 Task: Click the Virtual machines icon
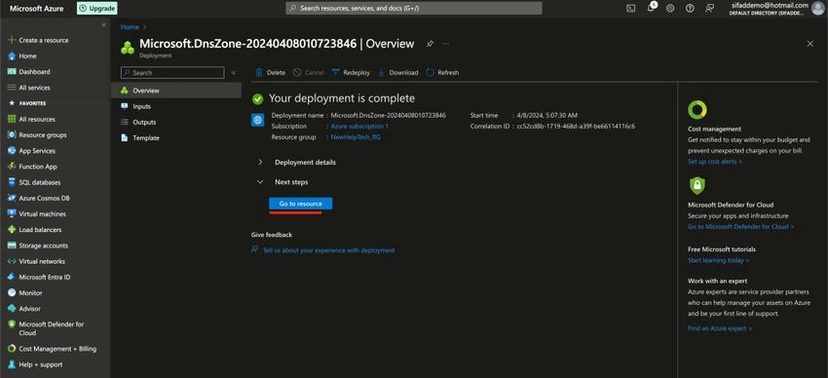pos(12,213)
